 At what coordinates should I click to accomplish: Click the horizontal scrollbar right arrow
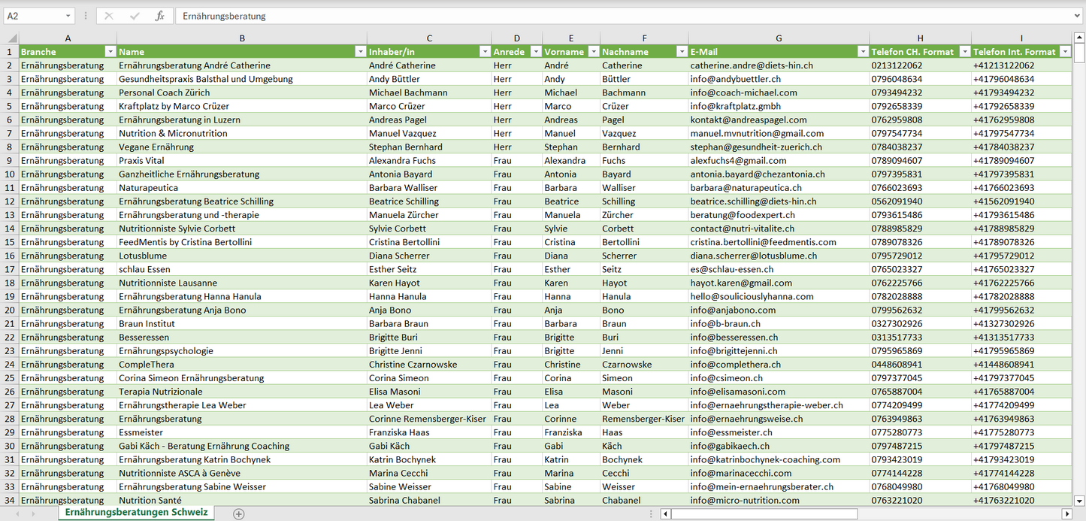click(x=1066, y=514)
